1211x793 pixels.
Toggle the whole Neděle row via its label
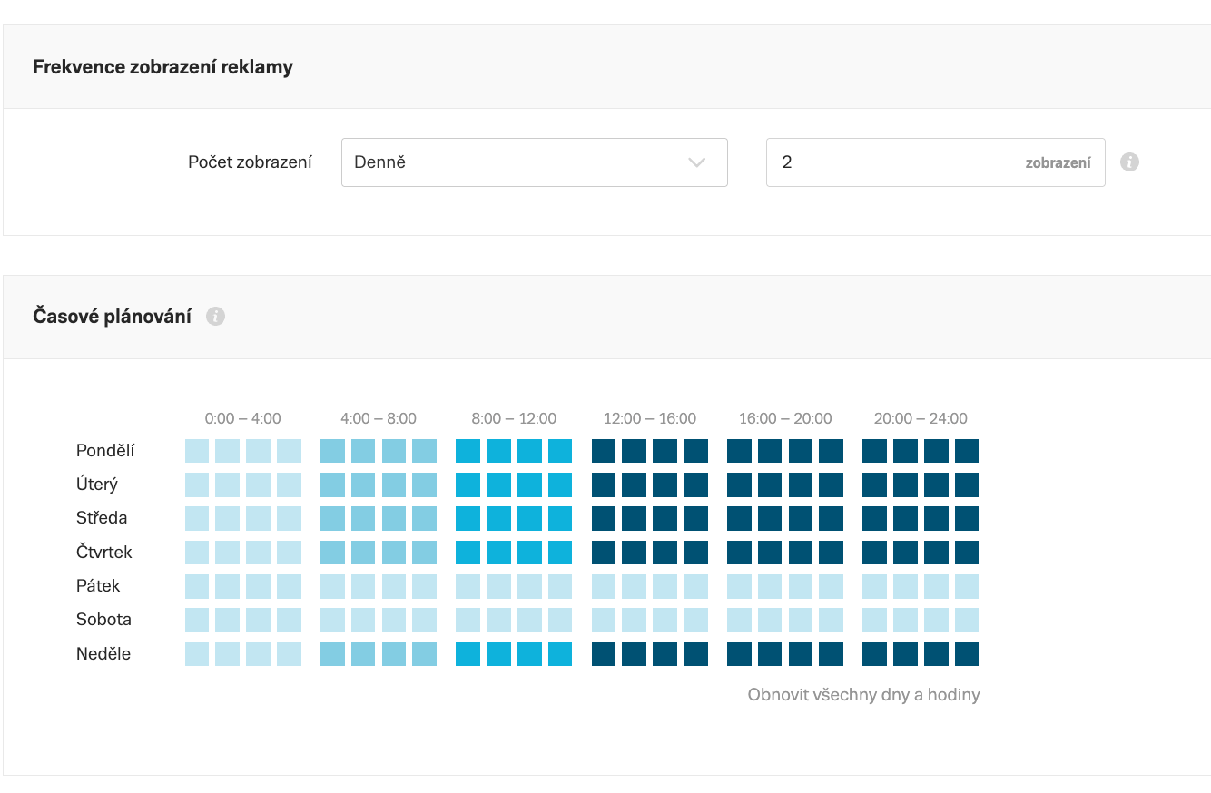click(x=103, y=654)
